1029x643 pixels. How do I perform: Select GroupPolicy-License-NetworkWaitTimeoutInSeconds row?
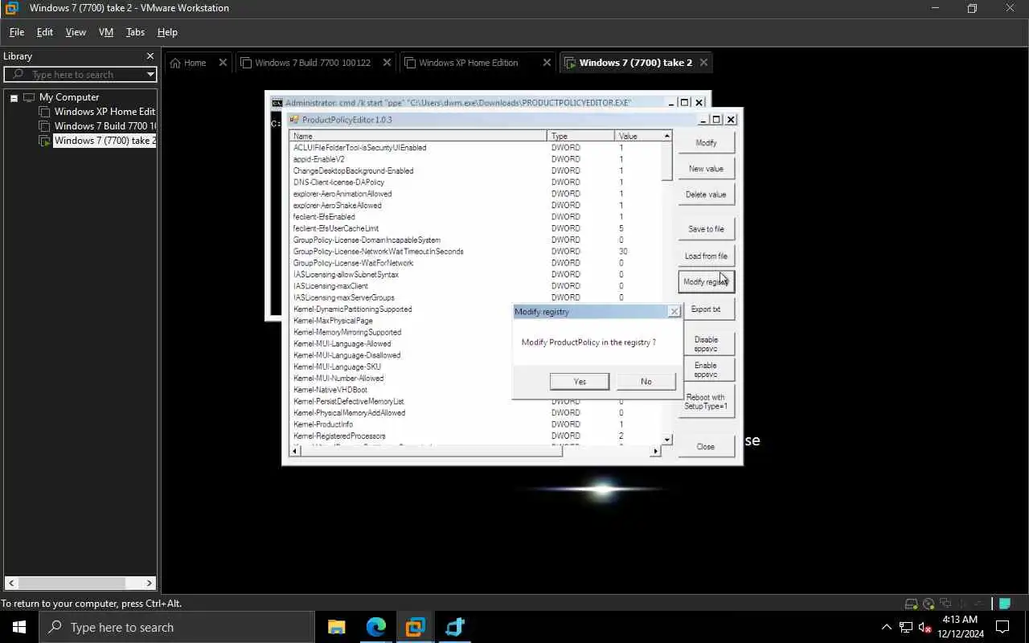(476, 252)
